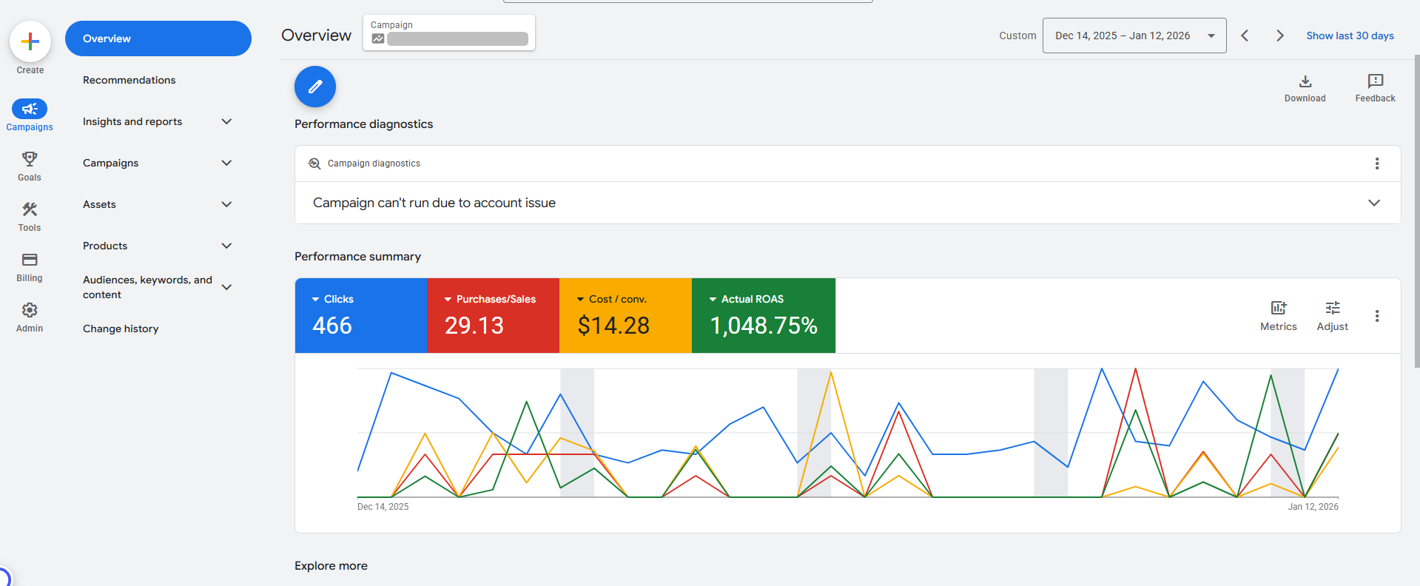Expand Audiences, keywords, and content section
Viewport: 1420px width, 586px height.
pos(227,287)
